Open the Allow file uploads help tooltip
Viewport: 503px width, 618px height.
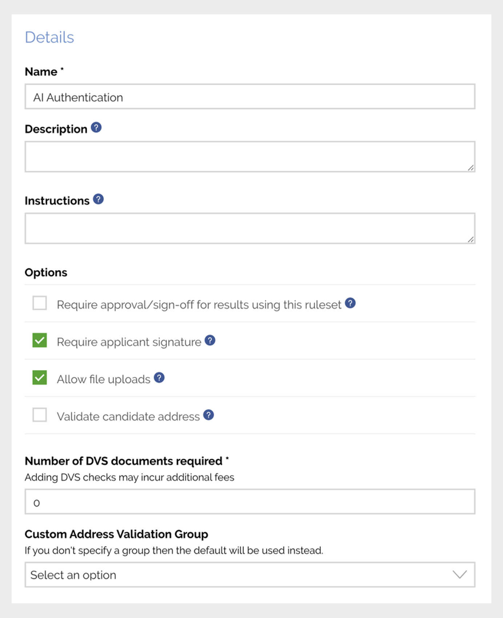pyautogui.click(x=159, y=378)
